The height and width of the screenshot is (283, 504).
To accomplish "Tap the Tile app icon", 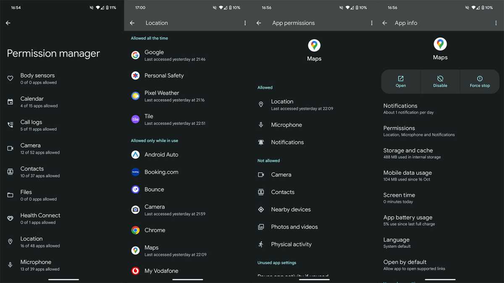I will [135, 119].
